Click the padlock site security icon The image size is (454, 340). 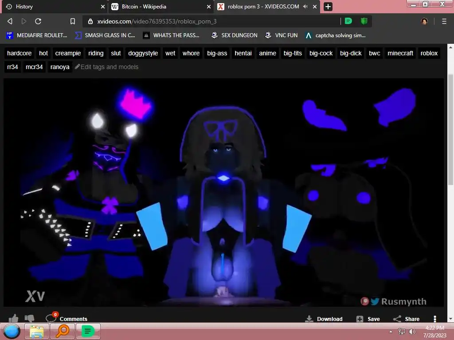(90, 21)
